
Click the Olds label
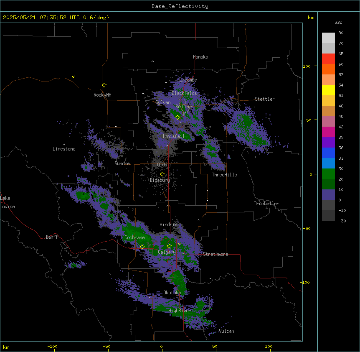click(162, 165)
